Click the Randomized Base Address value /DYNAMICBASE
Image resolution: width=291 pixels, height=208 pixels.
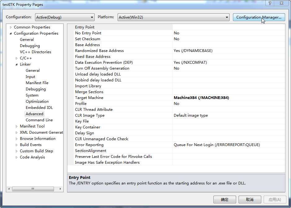pyautogui.click(x=229, y=51)
